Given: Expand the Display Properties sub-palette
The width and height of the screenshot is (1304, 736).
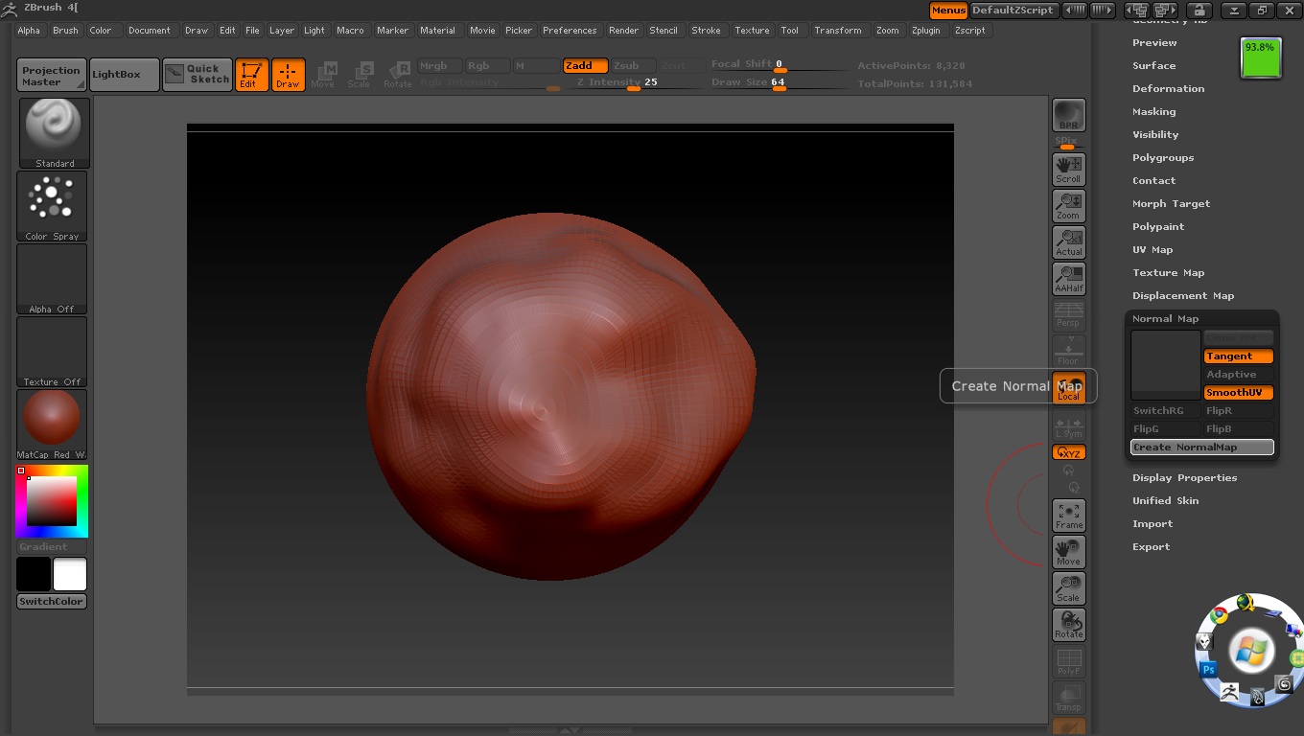Looking at the screenshot, I should [1184, 478].
